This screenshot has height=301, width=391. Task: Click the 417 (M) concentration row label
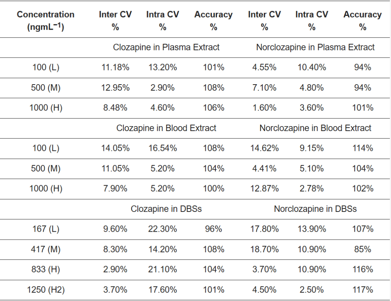coord(45,249)
